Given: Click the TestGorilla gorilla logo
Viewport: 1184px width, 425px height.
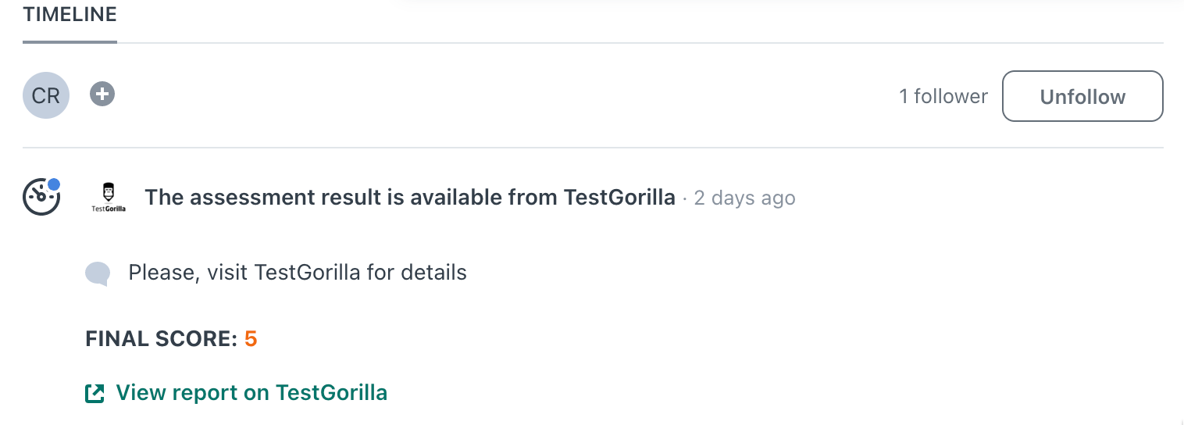Looking at the screenshot, I should (x=109, y=198).
